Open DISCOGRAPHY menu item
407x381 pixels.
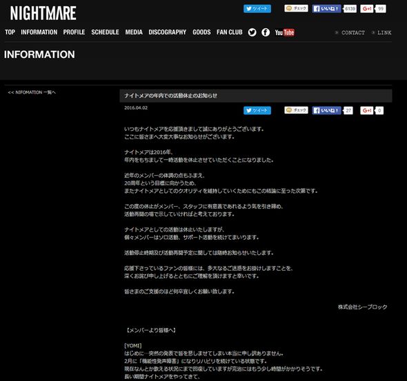tap(167, 32)
